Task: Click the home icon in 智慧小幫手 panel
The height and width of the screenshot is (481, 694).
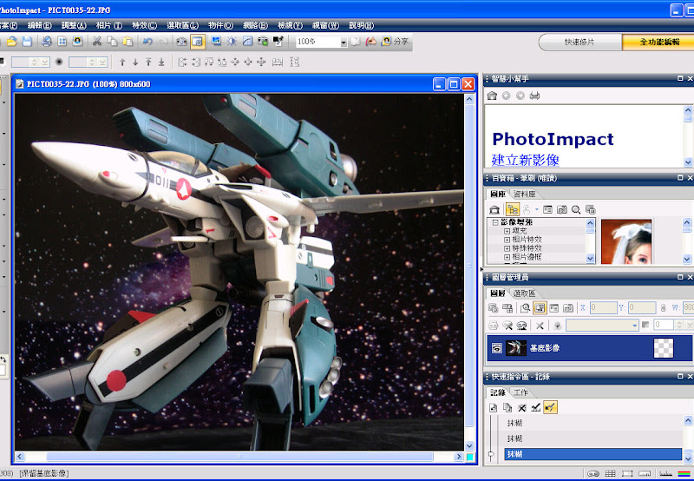Action: [492, 96]
